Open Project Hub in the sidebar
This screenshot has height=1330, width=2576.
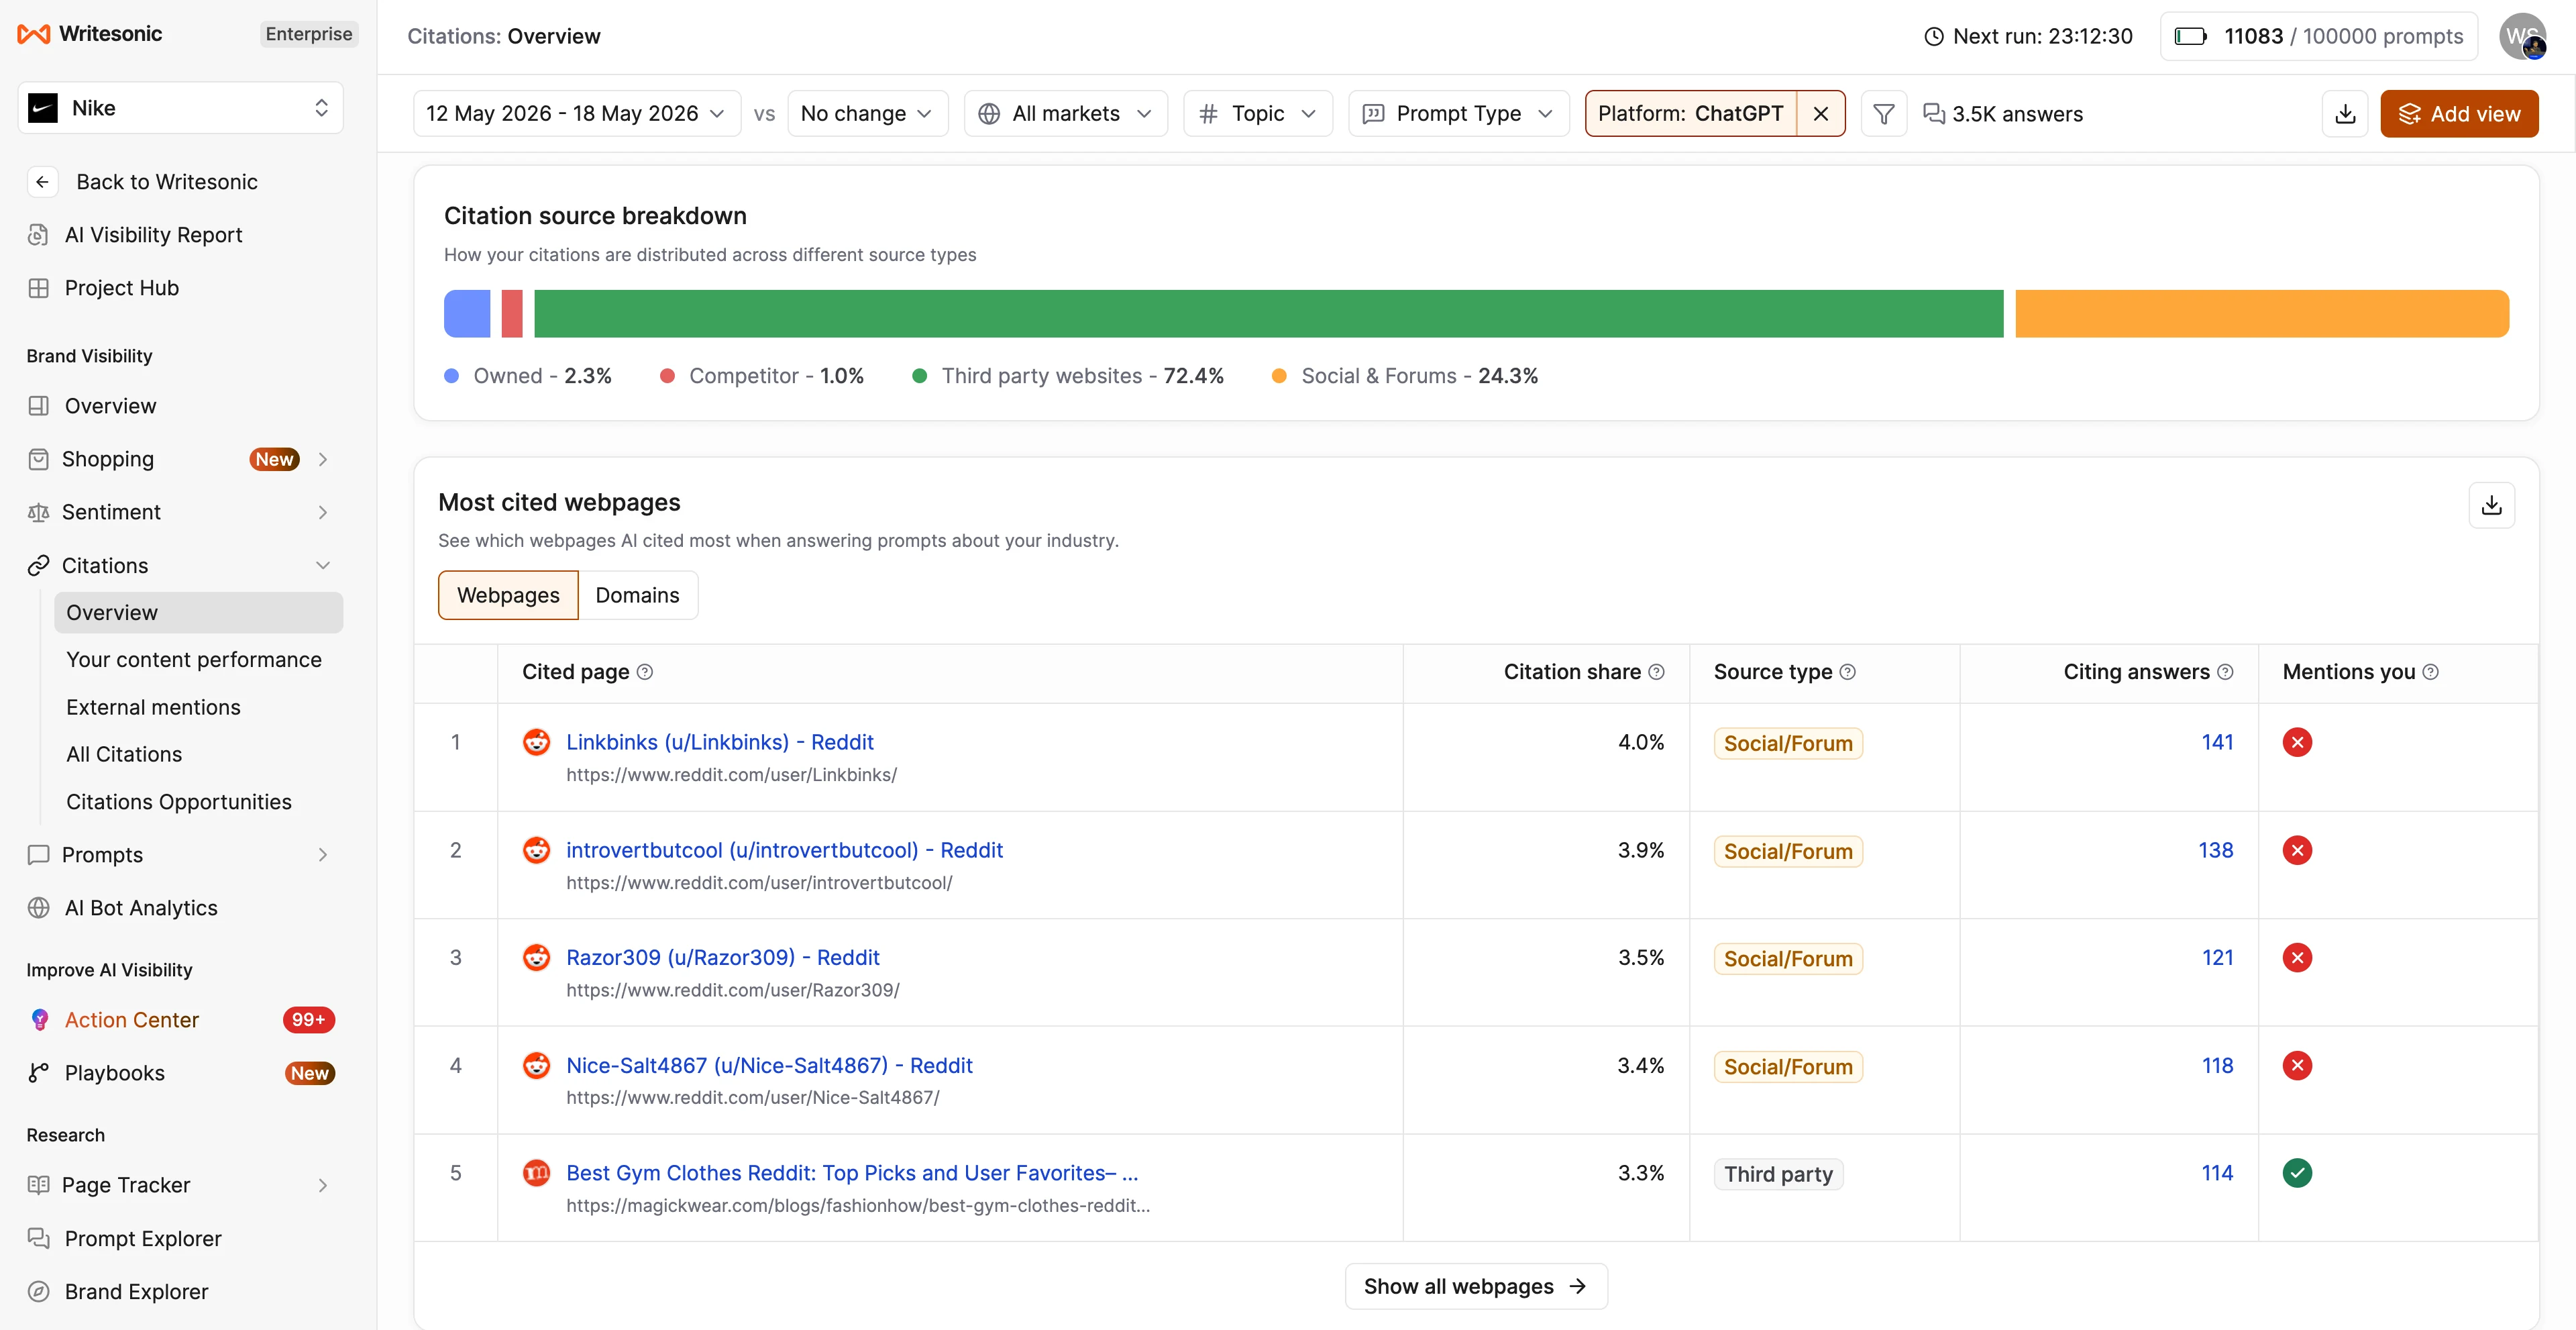[121, 288]
